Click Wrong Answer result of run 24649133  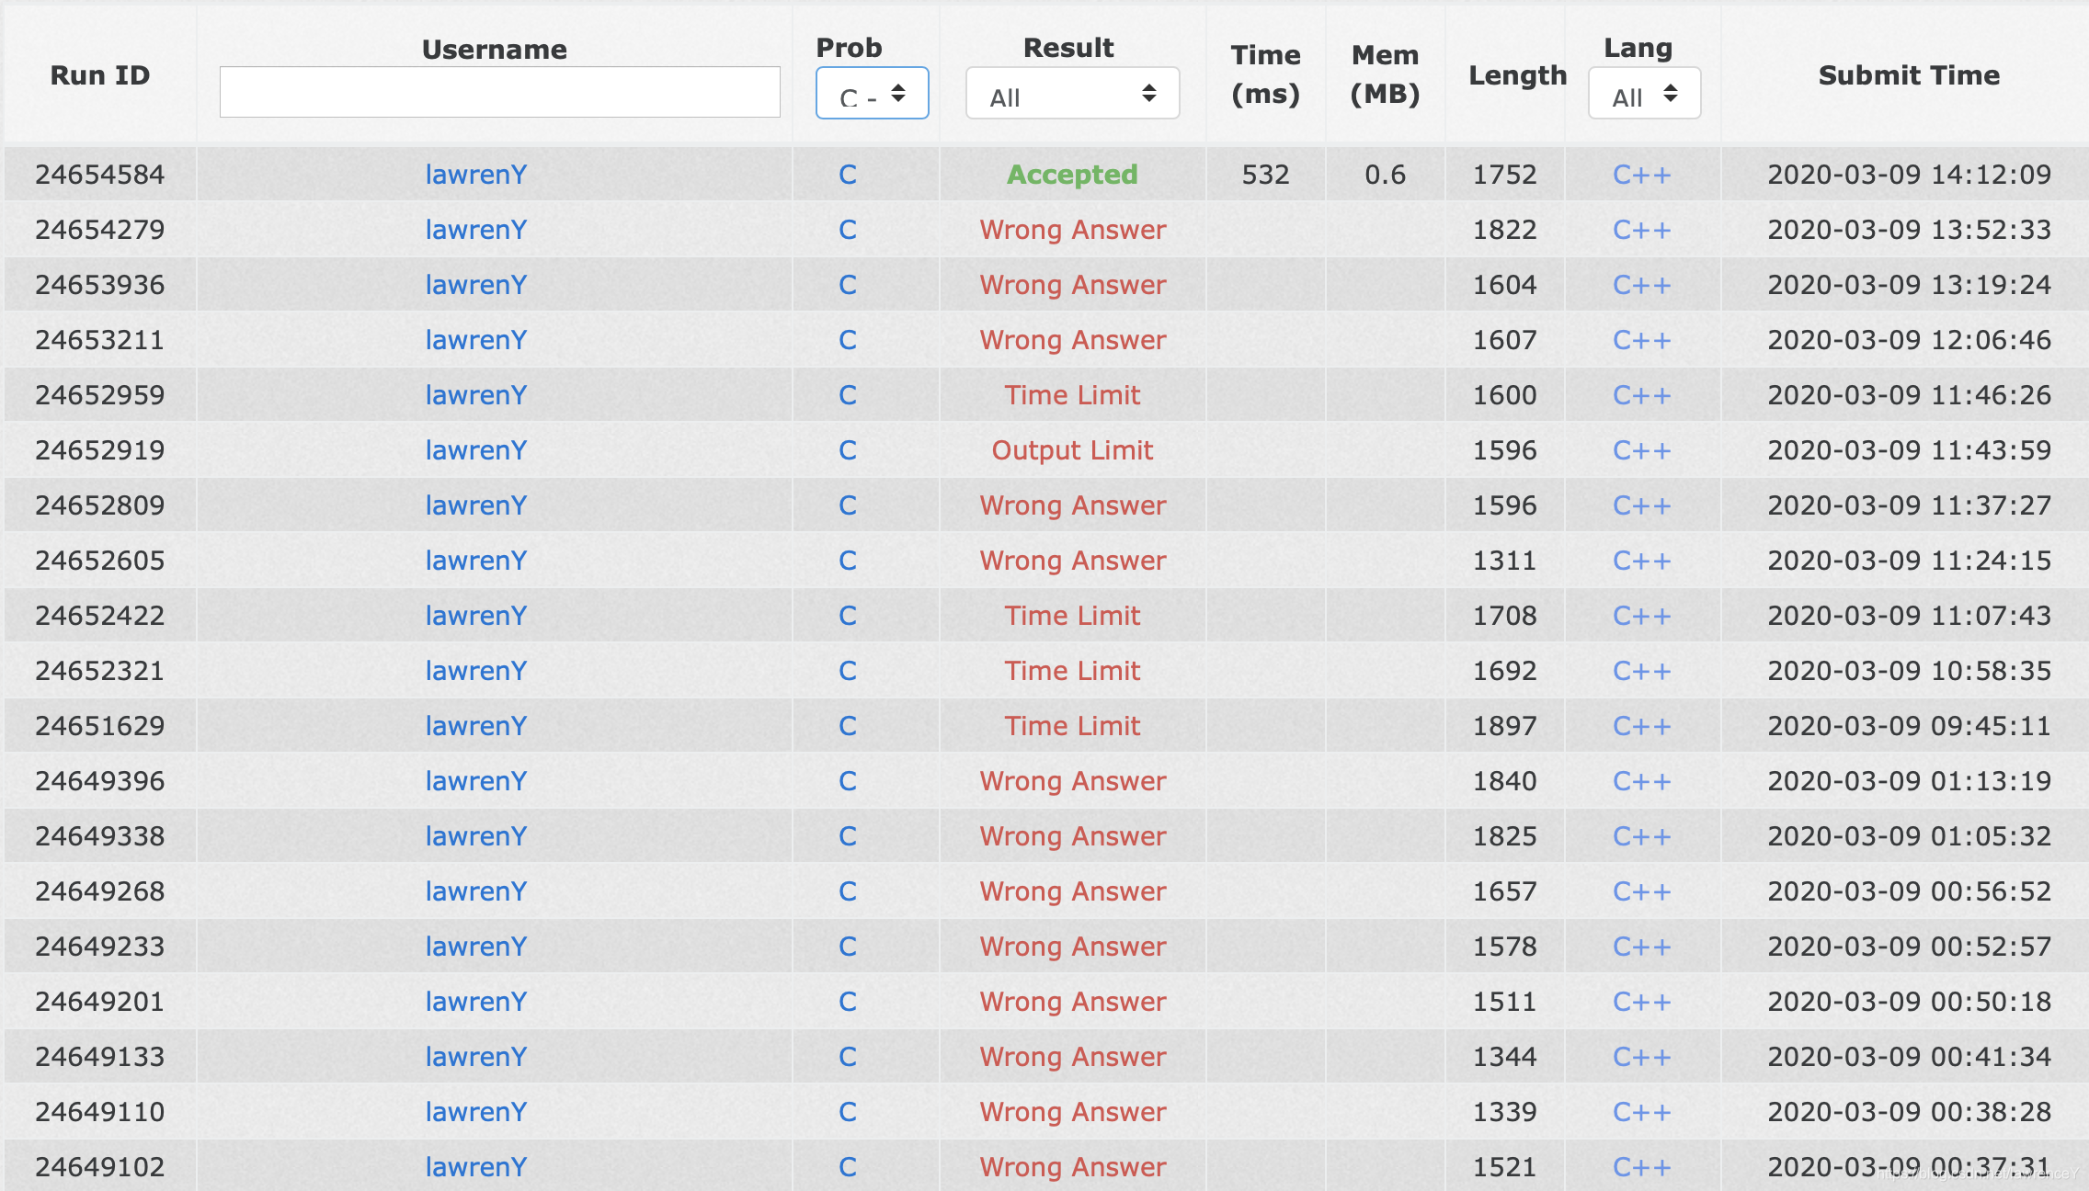coord(1072,1057)
